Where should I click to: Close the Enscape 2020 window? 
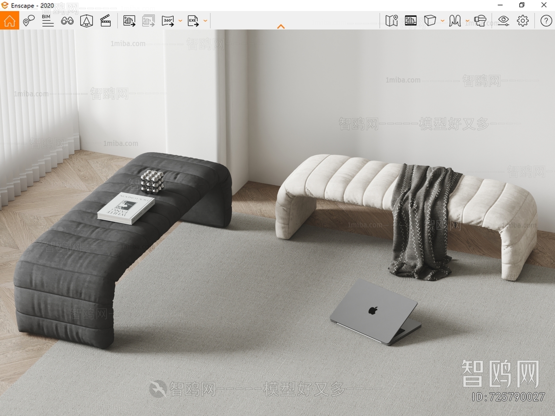point(544,5)
